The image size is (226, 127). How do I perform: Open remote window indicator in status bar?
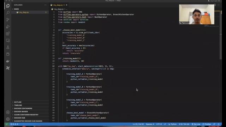(x=7, y=124)
